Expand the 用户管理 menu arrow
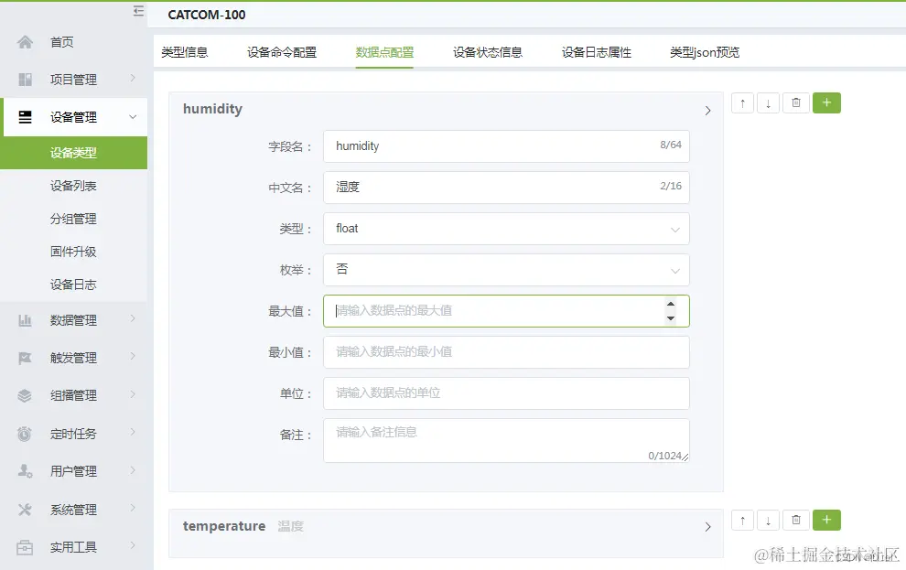 coord(133,470)
